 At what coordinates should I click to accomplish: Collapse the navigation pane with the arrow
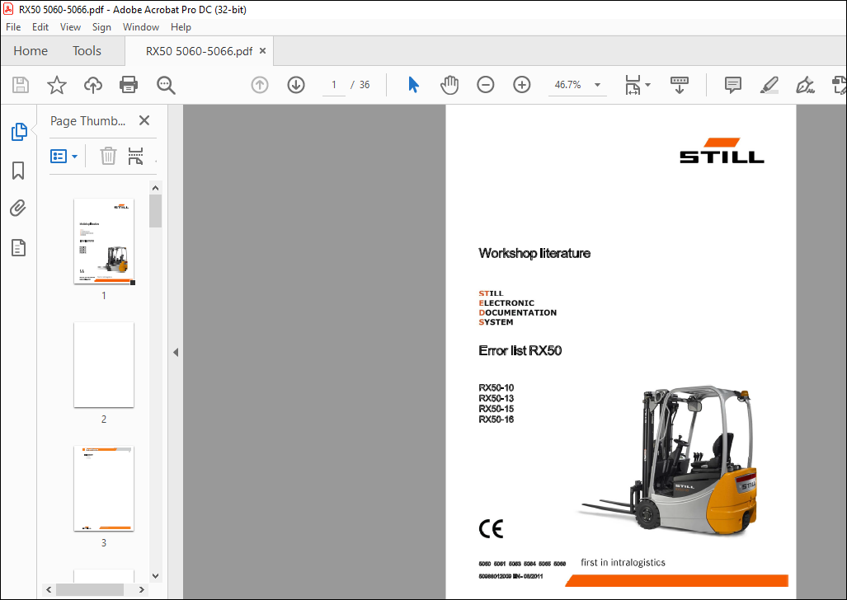176,352
